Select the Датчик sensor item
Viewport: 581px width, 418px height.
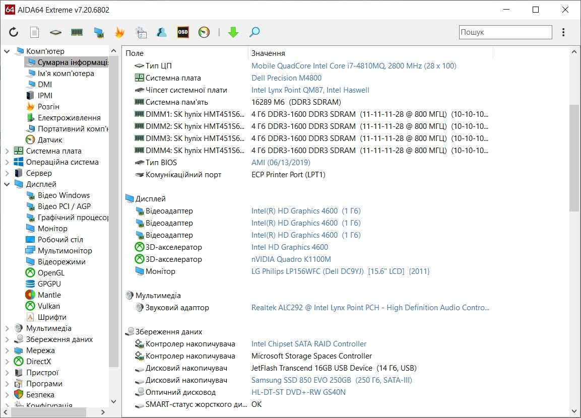[x=44, y=140]
